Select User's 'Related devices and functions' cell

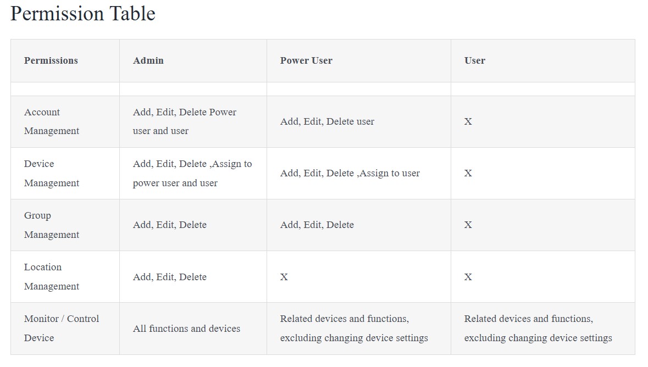coord(538,328)
